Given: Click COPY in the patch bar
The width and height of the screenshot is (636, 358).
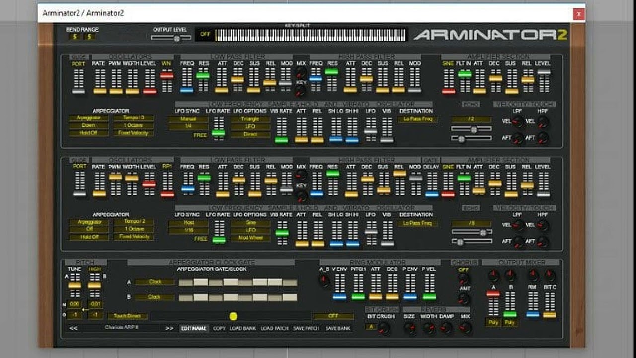Looking at the screenshot, I should [x=219, y=328].
